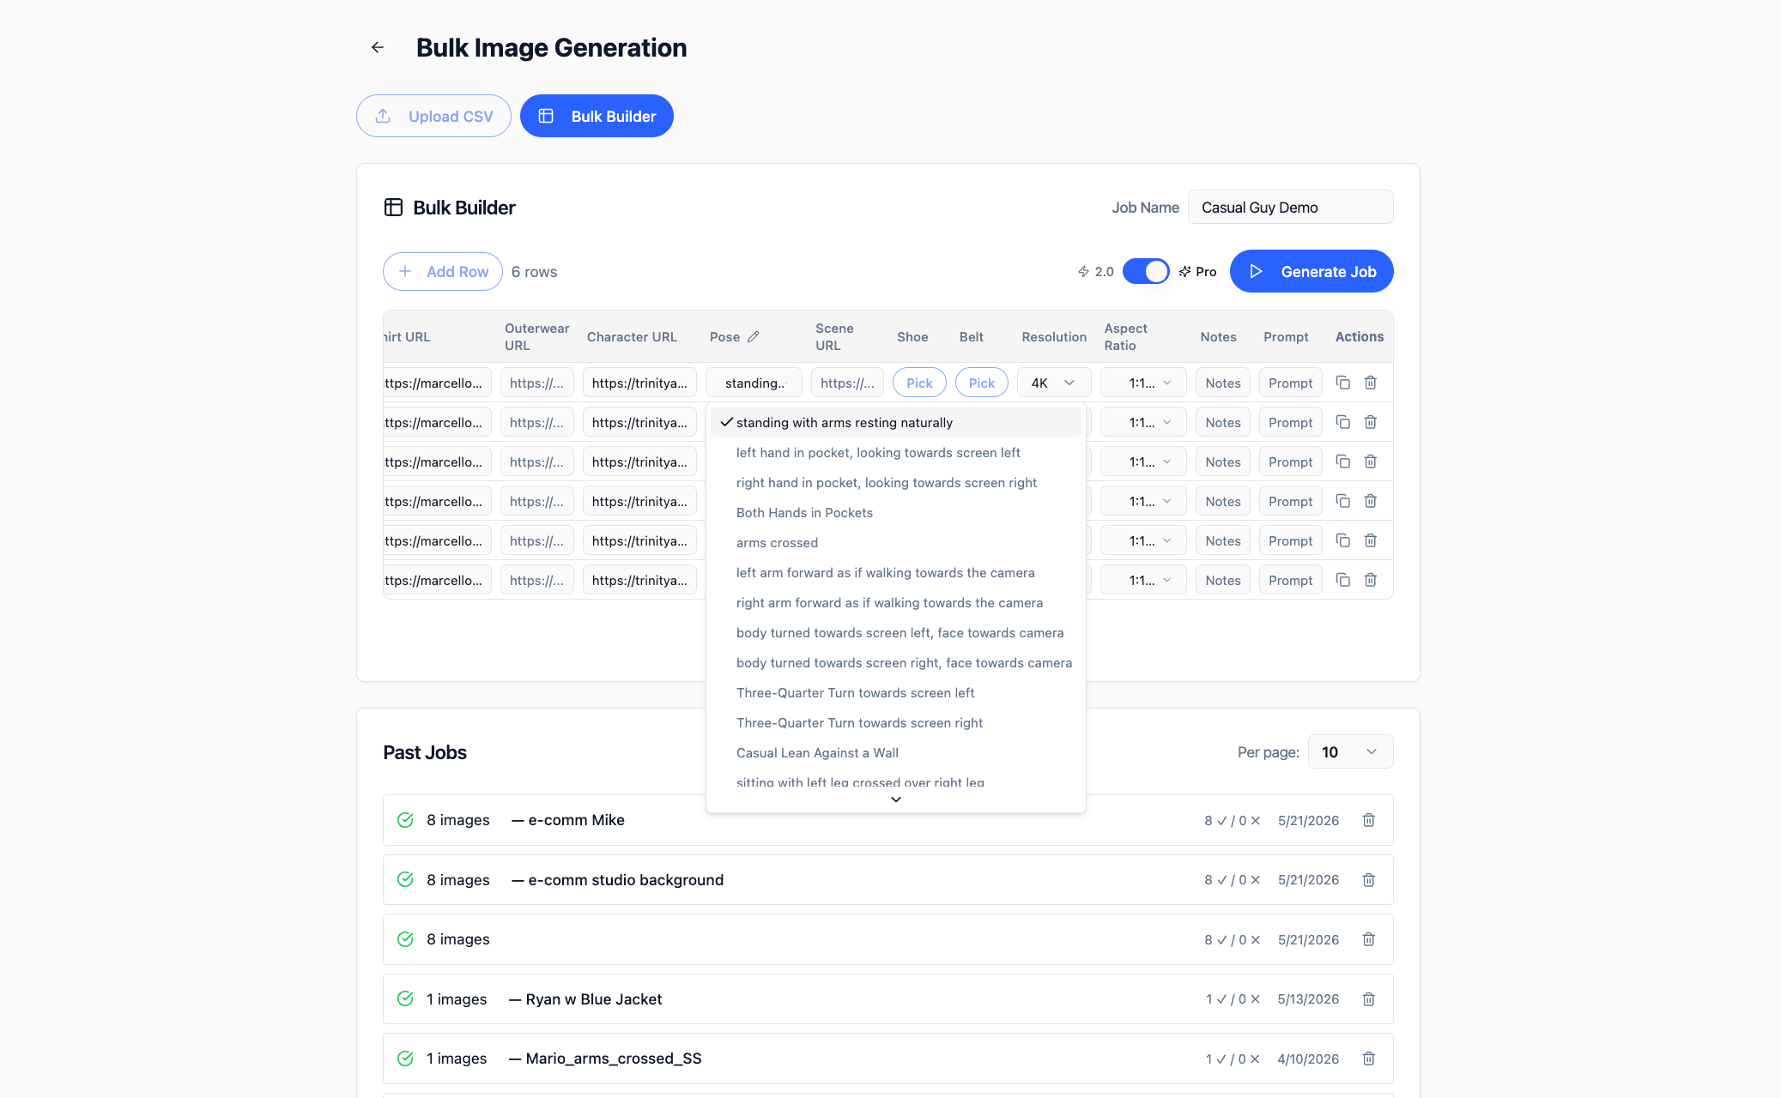Viewport: 1781px width, 1098px height.
Task: Click the Shoe Pick button
Action: pyautogui.click(x=919, y=383)
